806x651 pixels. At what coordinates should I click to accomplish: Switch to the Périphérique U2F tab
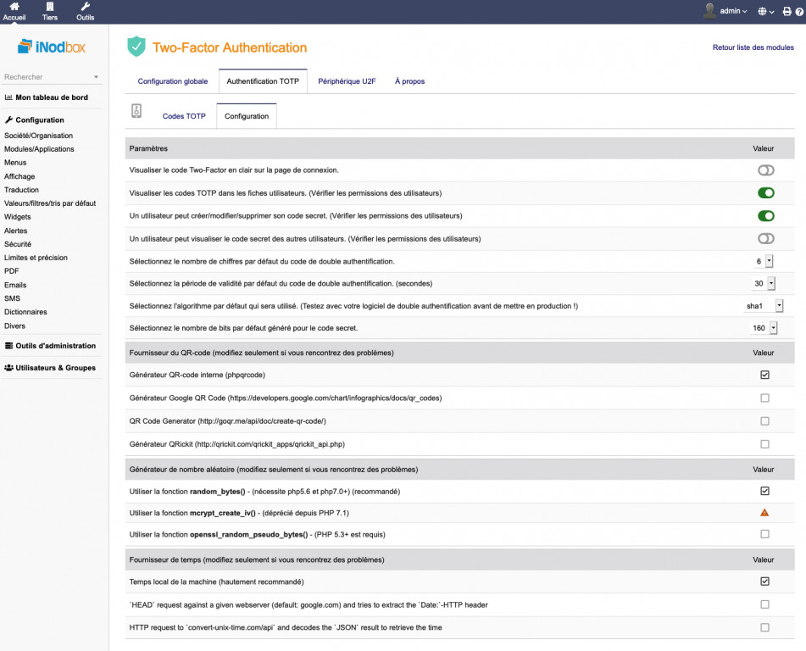(x=347, y=81)
